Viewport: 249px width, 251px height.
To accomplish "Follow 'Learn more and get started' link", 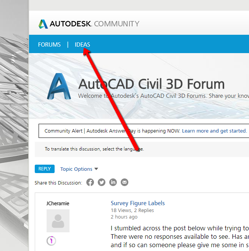I will click(x=214, y=131).
